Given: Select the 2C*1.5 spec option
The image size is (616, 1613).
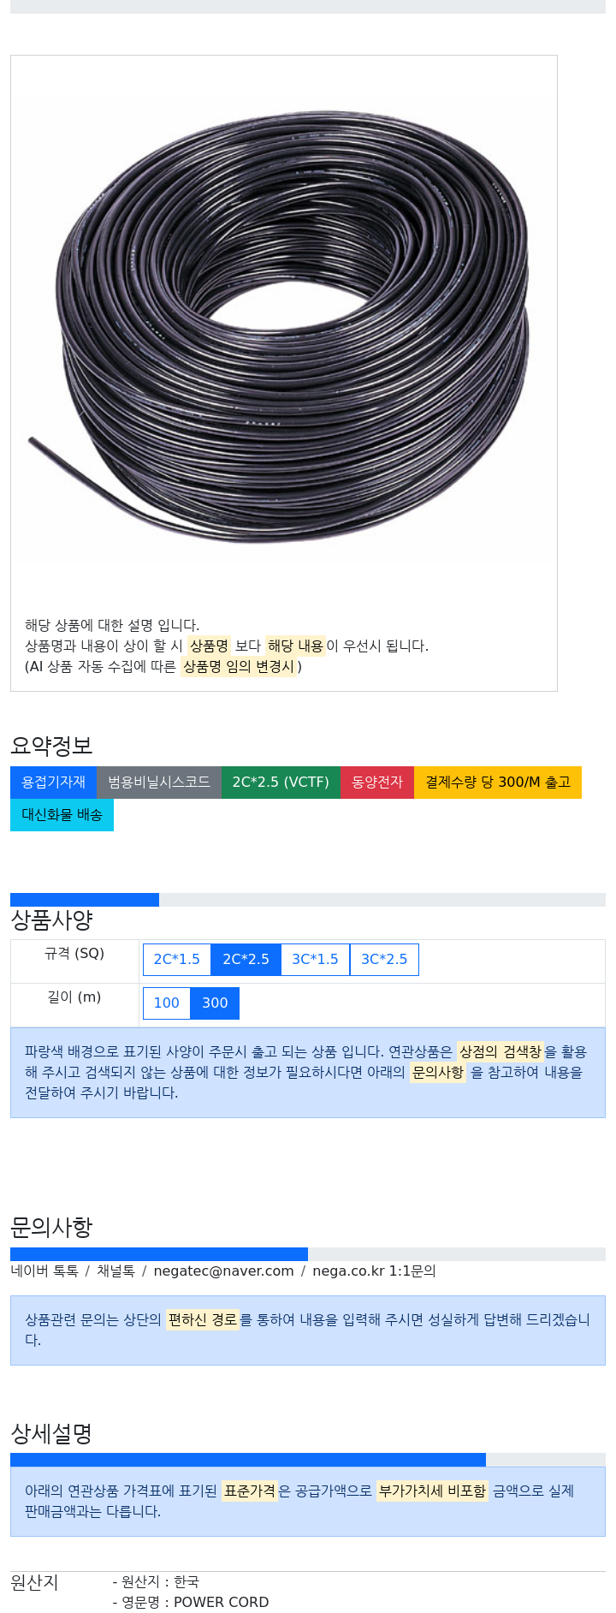Looking at the screenshot, I should coord(176,959).
